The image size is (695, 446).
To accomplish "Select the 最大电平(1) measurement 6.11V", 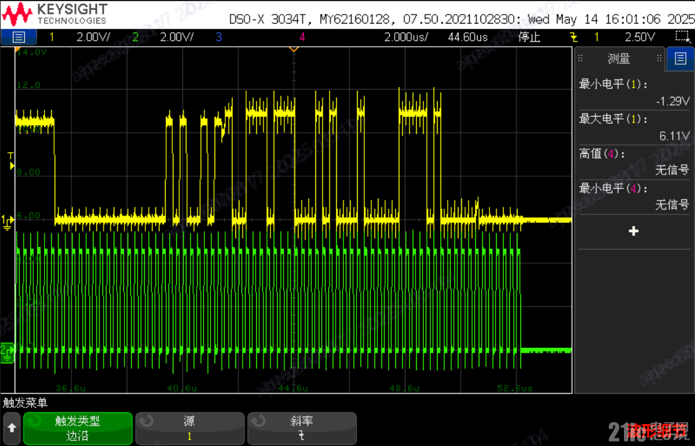I will click(634, 127).
